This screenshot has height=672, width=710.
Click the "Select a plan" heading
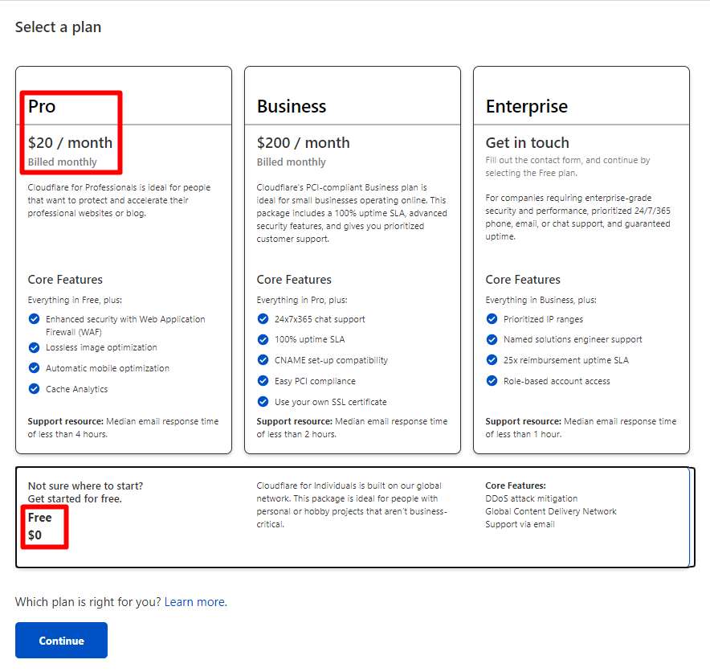(58, 27)
